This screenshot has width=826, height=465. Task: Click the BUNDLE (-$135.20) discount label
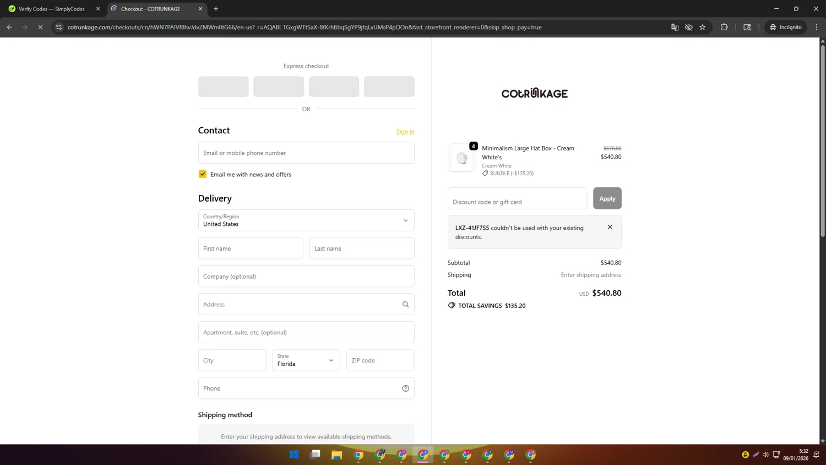512,174
